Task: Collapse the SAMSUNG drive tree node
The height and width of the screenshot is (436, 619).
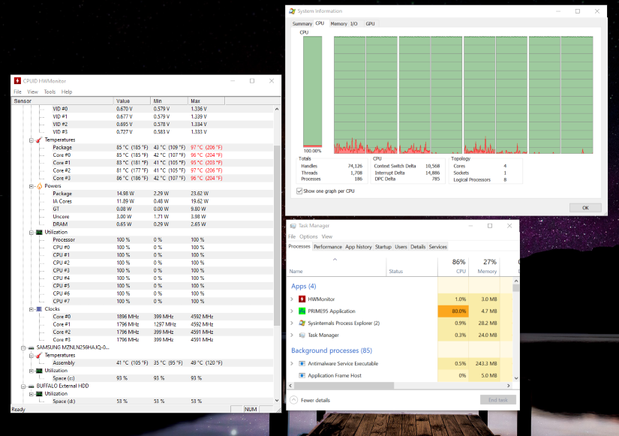Action: (x=23, y=347)
